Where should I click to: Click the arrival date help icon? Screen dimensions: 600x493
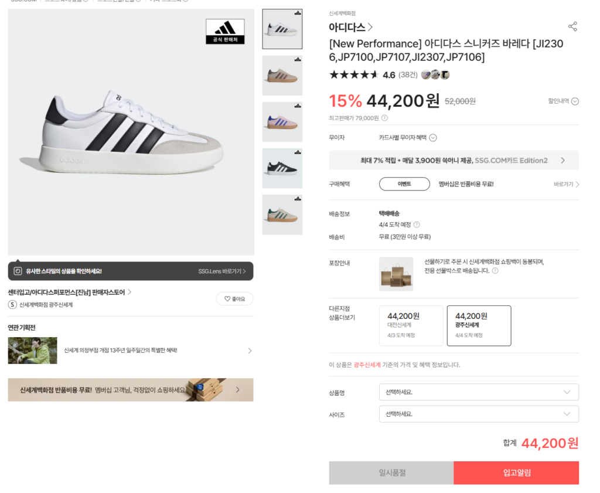pyautogui.click(x=417, y=225)
